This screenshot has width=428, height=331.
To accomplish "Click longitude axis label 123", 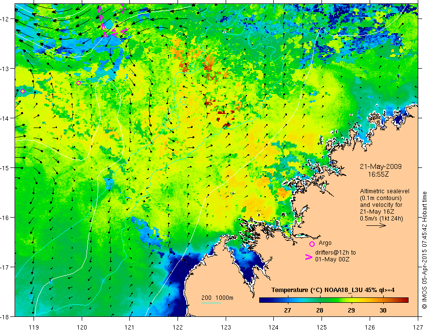I will (x=226, y=327).
